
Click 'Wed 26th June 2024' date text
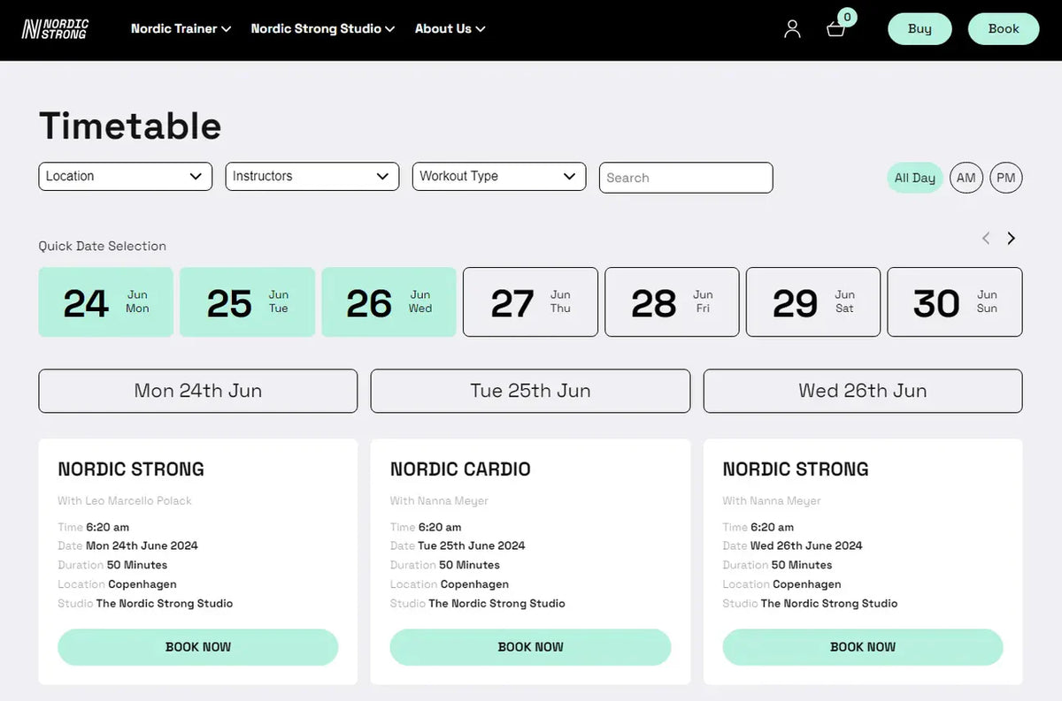(x=806, y=545)
